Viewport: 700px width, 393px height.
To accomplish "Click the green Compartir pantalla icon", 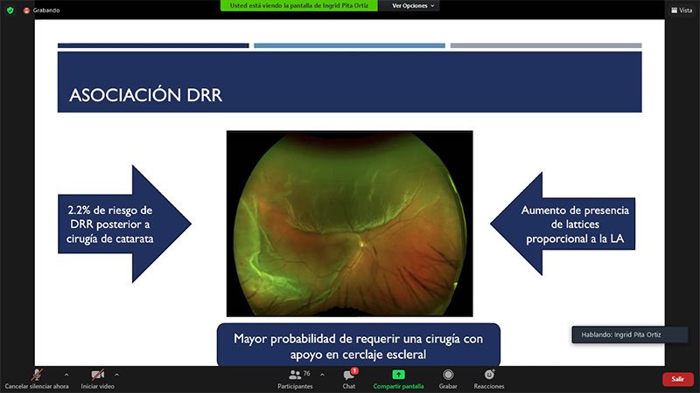I will 398,375.
